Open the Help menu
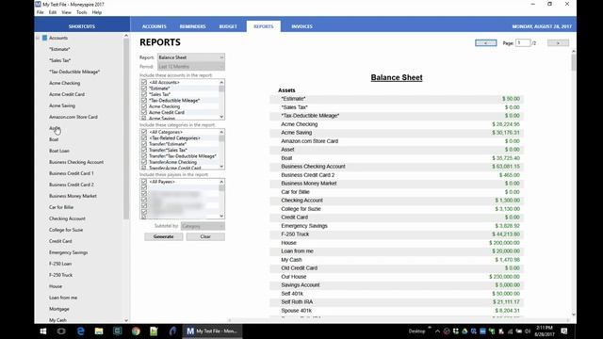The height and width of the screenshot is (339, 603). pyautogui.click(x=96, y=12)
